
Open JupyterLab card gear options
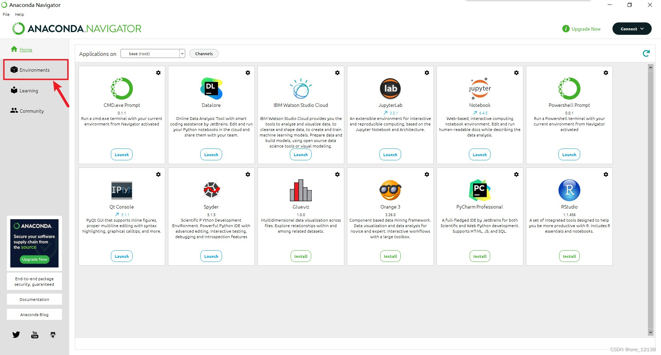click(427, 73)
